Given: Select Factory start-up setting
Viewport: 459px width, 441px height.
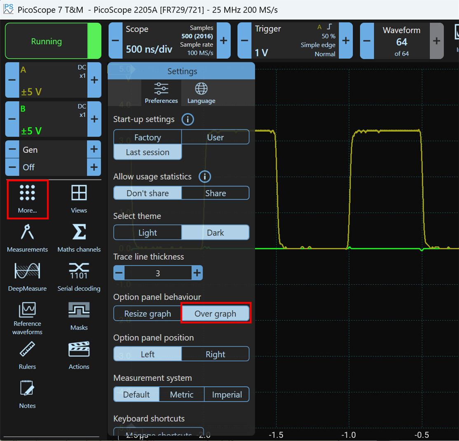Looking at the screenshot, I should (148, 137).
